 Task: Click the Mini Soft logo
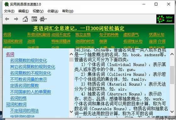165,19
